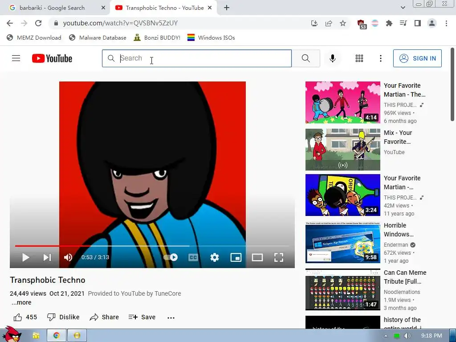Viewport: 456px width, 342px height.
Task: Close the barbariki Google Search tab
Action: (x=103, y=8)
